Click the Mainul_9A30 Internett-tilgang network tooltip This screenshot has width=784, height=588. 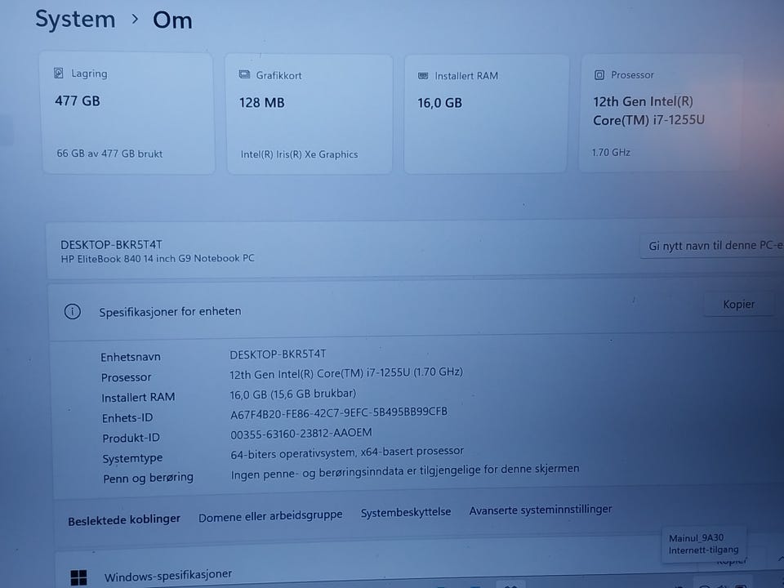coord(704,544)
